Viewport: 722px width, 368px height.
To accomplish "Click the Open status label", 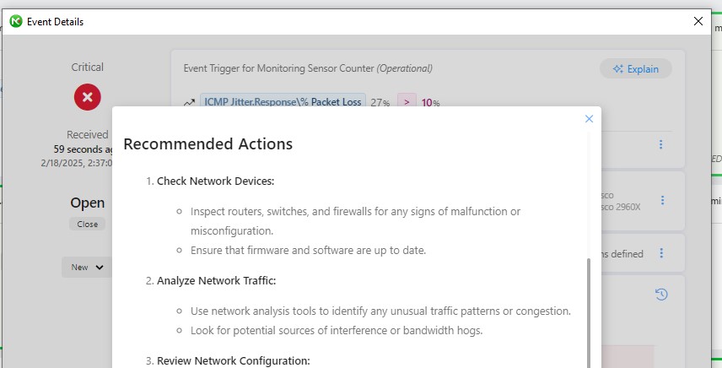I will 88,203.
